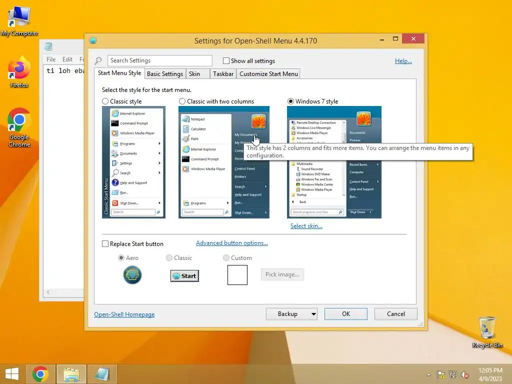Select the Classic style radio button

[105, 101]
